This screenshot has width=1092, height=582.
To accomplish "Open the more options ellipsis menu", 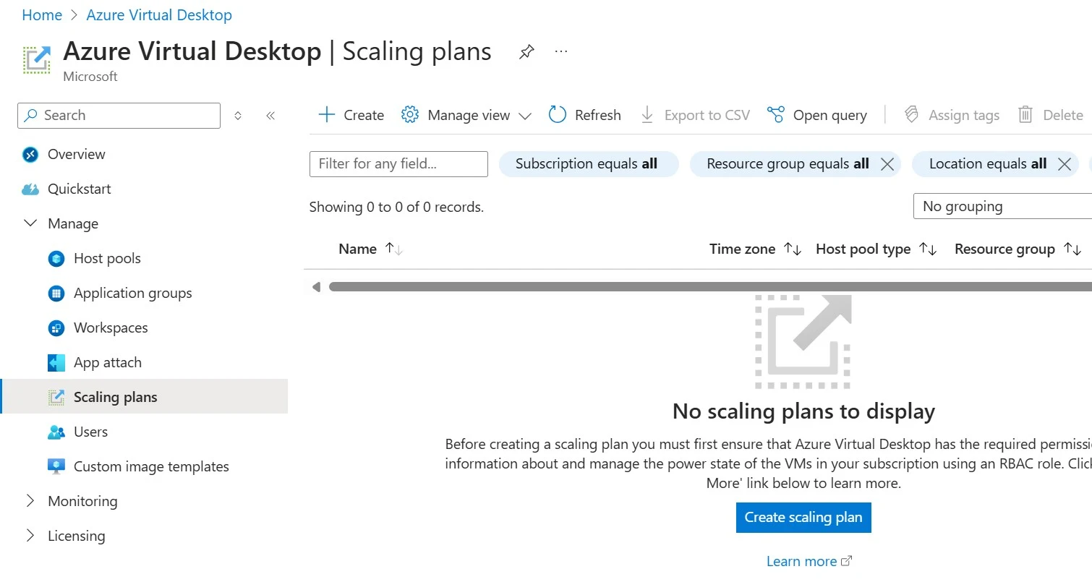I will pos(561,52).
